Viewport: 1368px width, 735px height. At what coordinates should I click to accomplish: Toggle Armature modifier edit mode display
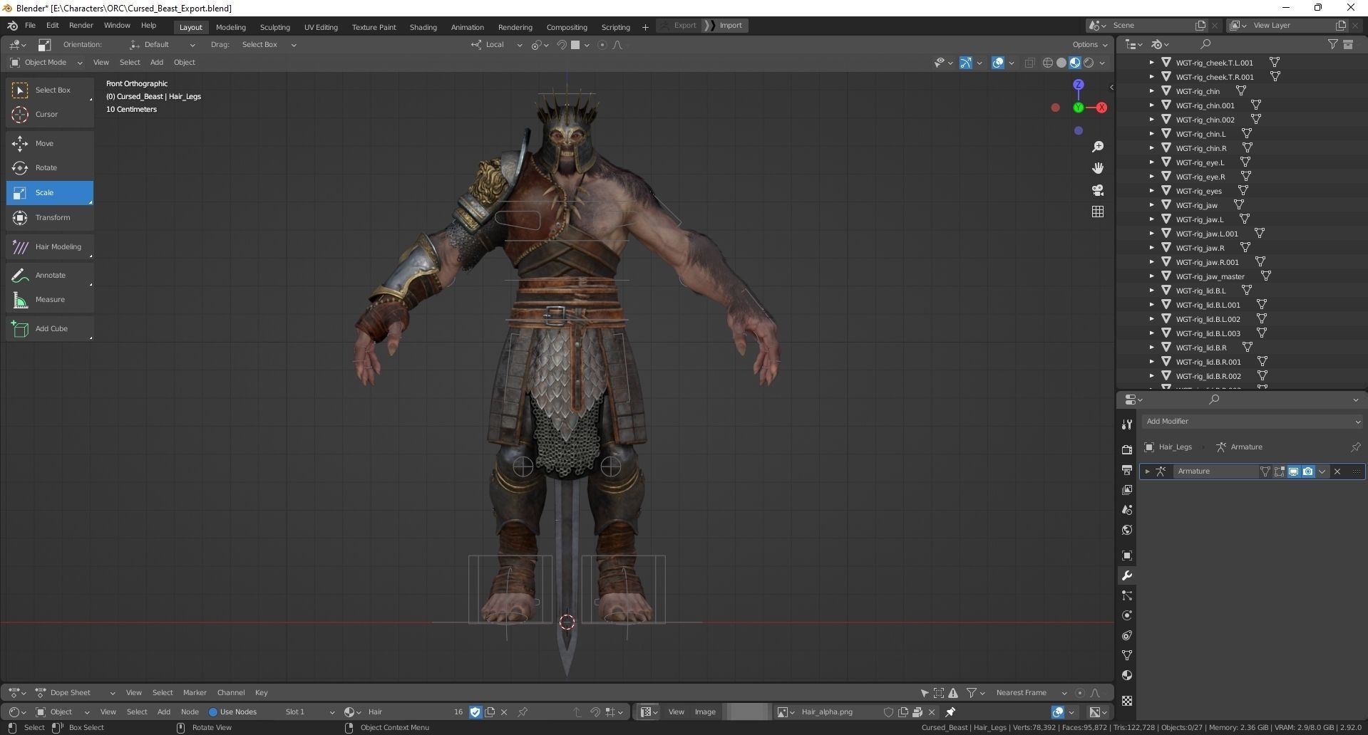click(1279, 471)
